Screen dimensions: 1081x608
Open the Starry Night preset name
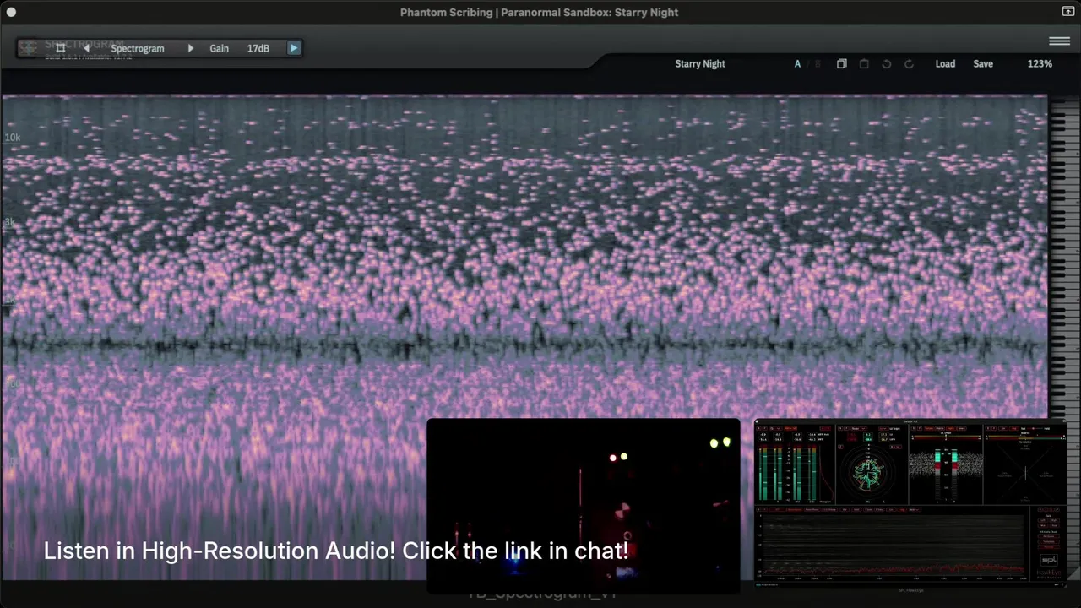coord(700,64)
